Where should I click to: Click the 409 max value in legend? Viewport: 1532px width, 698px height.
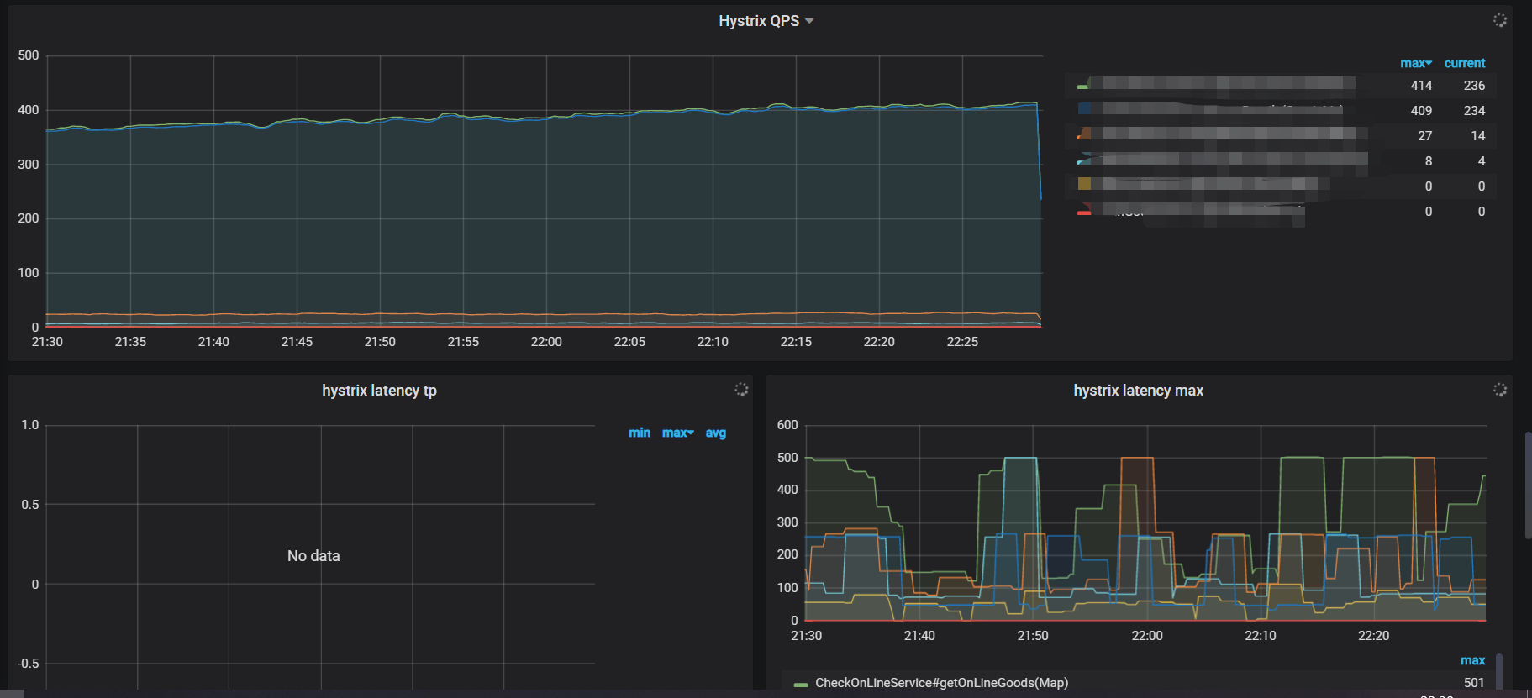(x=1421, y=111)
